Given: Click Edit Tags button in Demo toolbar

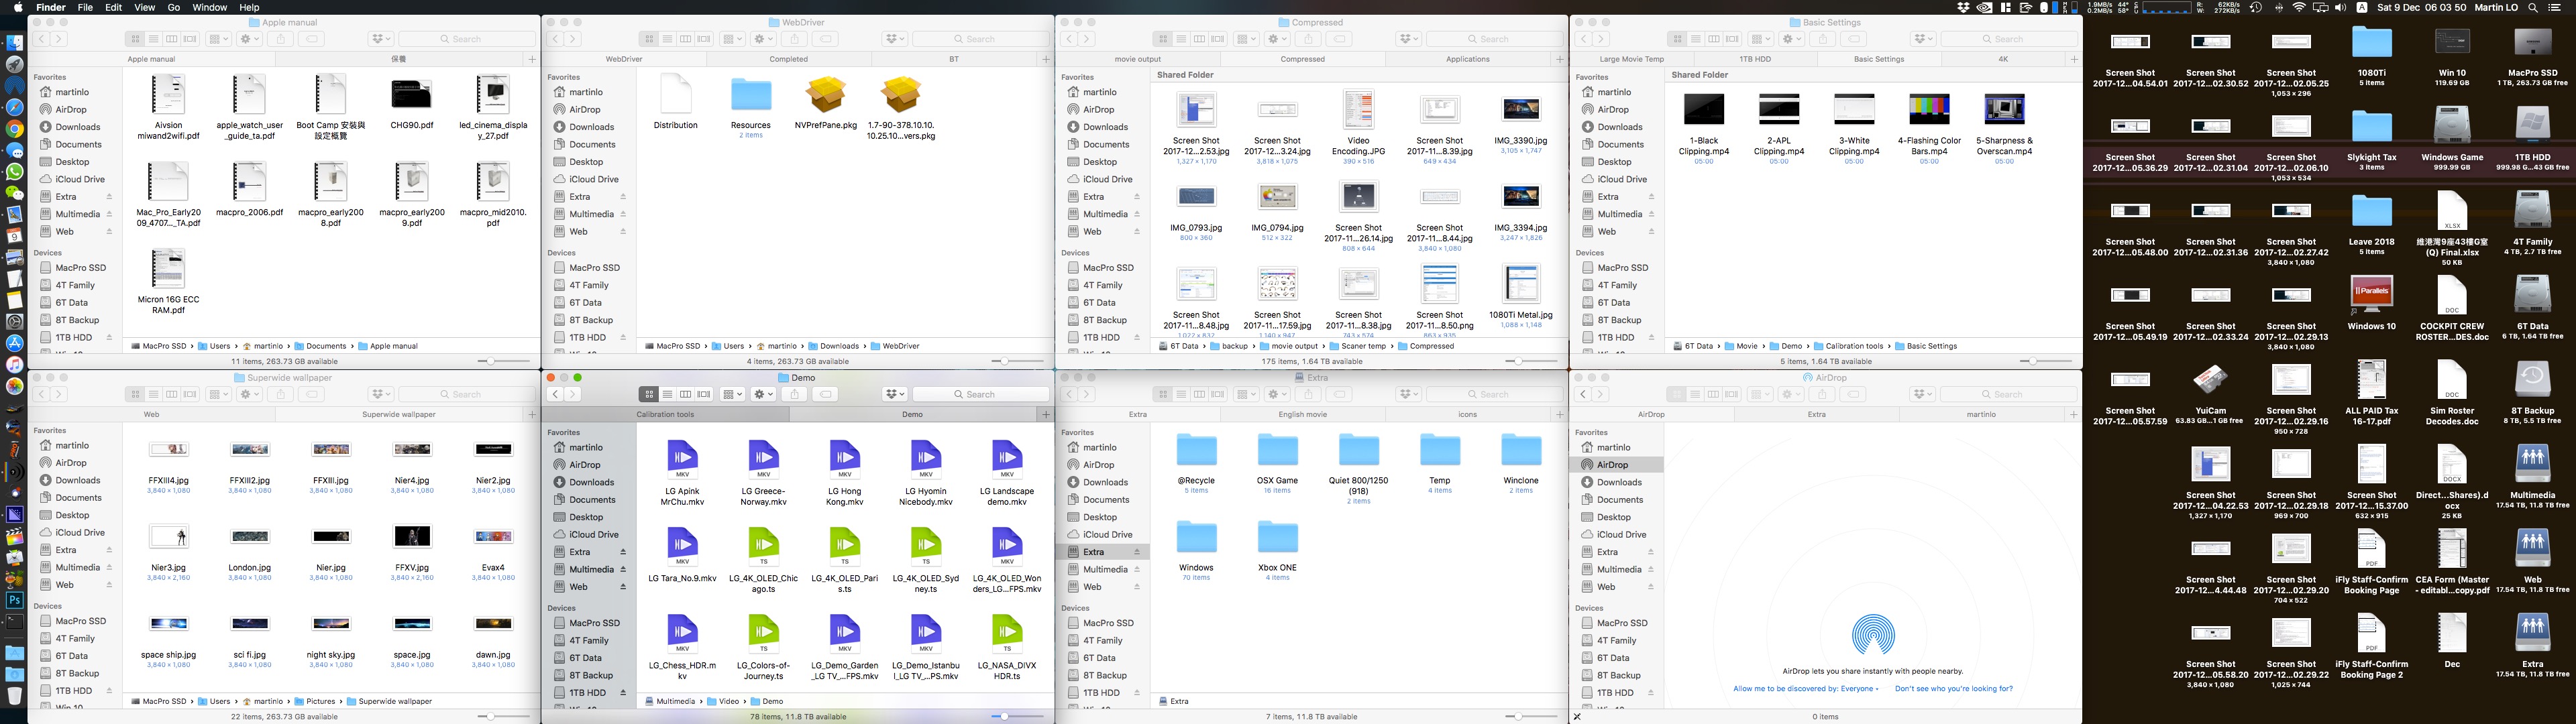Looking at the screenshot, I should [x=825, y=394].
